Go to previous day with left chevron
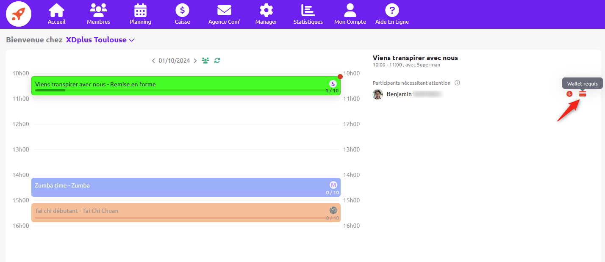 pyautogui.click(x=153, y=61)
